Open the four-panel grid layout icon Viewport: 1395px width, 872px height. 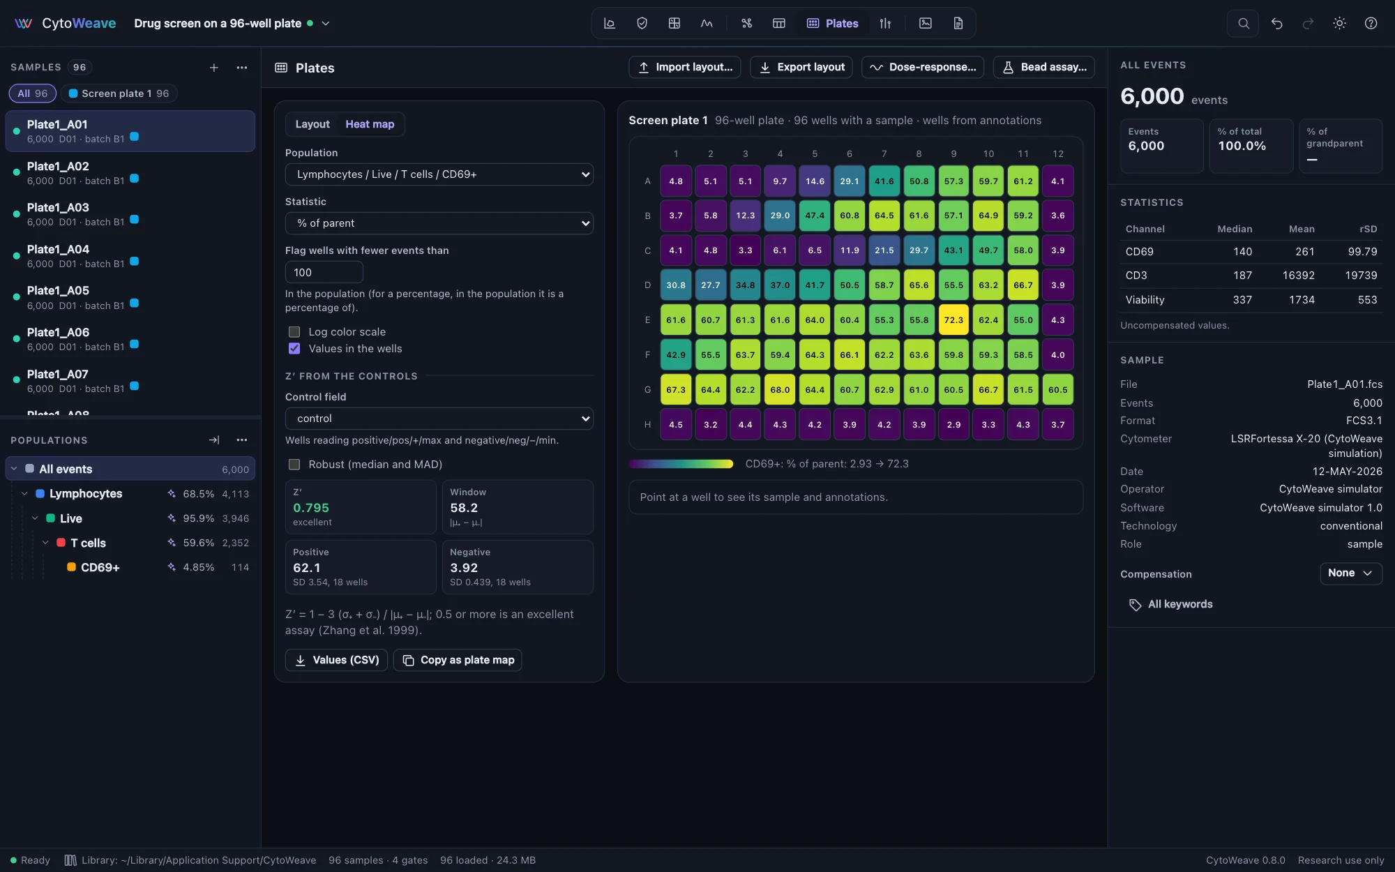(x=674, y=23)
